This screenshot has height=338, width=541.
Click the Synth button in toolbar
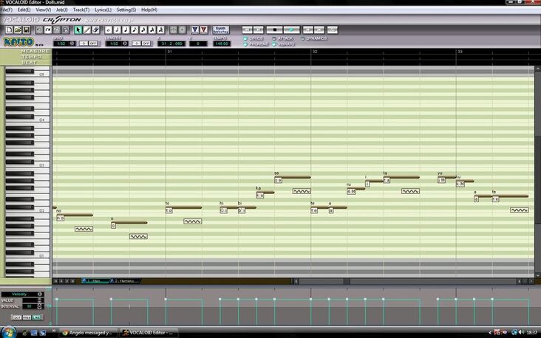pyautogui.click(x=221, y=30)
